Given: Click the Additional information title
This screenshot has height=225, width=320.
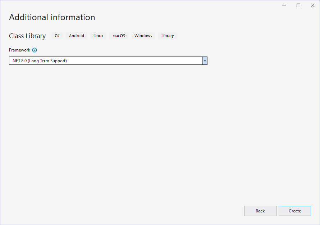Looking at the screenshot, I should coord(52,17).
